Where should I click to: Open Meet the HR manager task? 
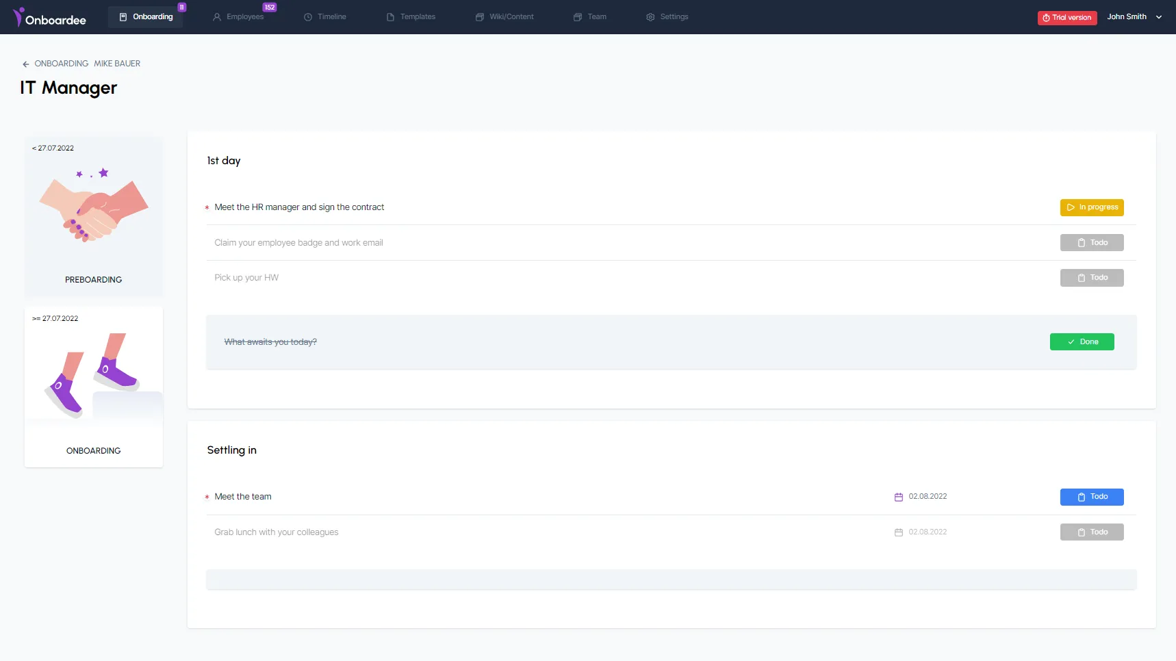299,207
